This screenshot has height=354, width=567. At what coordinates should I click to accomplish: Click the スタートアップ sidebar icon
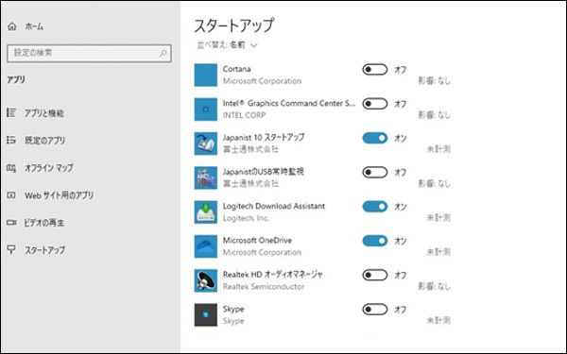11,249
